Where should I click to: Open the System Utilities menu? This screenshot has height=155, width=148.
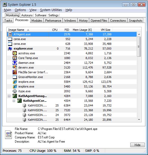(51, 10)
